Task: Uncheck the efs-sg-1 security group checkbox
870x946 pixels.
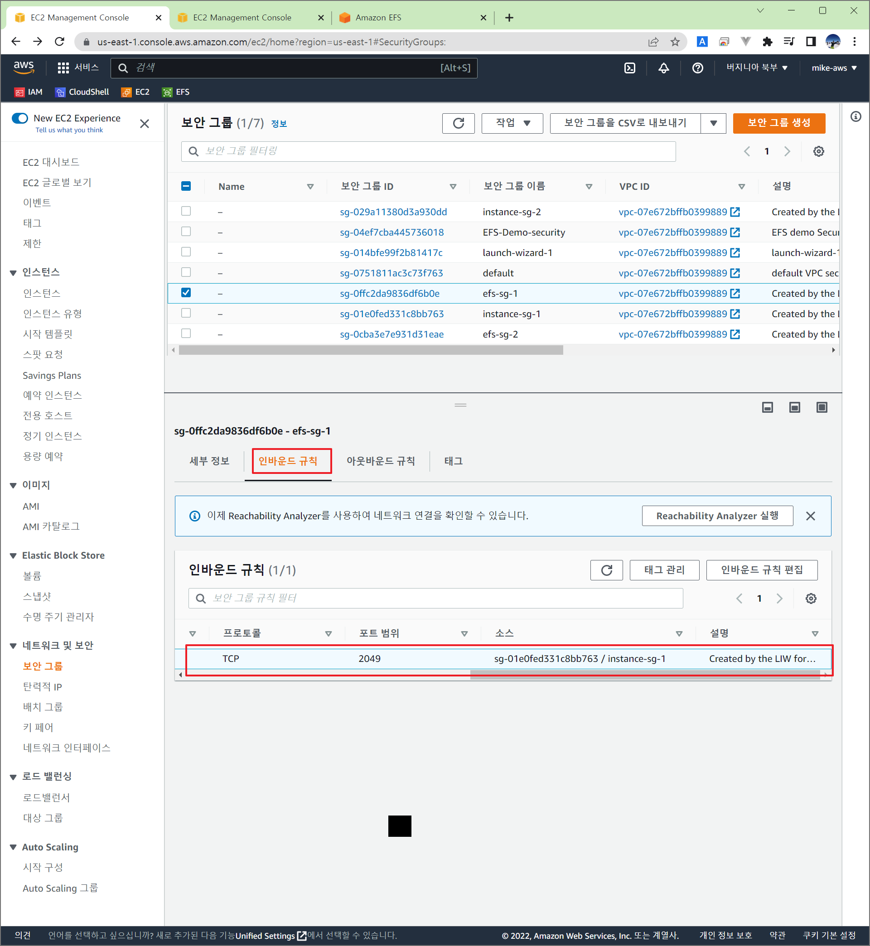Action: [x=186, y=293]
